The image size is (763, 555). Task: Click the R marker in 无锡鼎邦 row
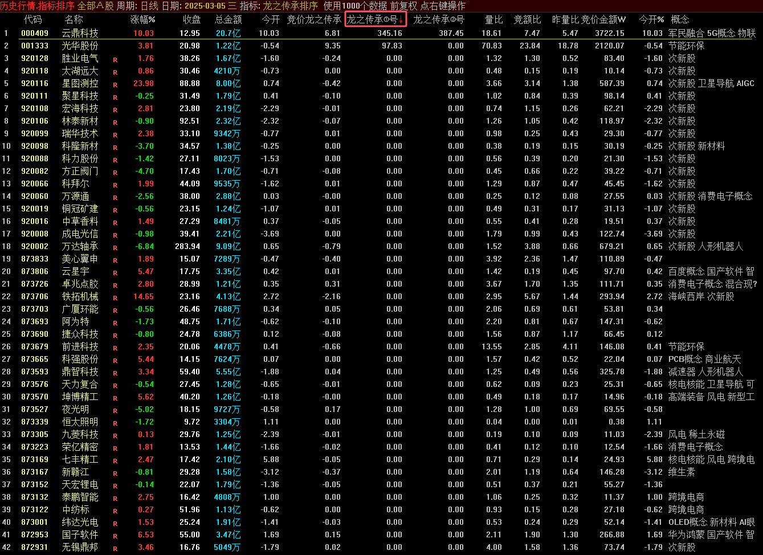115,548
